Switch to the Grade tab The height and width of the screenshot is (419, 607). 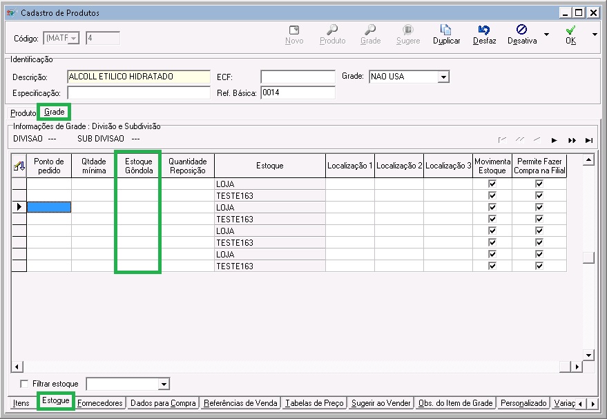pos(54,112)
